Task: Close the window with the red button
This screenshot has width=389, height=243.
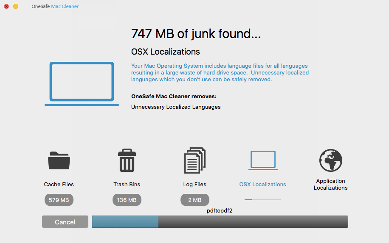Action: coord(6,6)
